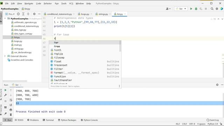Screen dimensions: 224x126
Task: Expand External Libraries node
Action: (x=5, y=56)
